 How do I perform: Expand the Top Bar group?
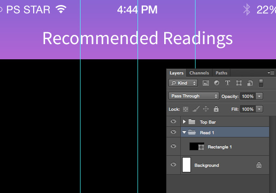point(184,121)
